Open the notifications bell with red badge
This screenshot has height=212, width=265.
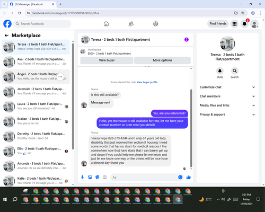pyautogui.click(x=244, y=24)
